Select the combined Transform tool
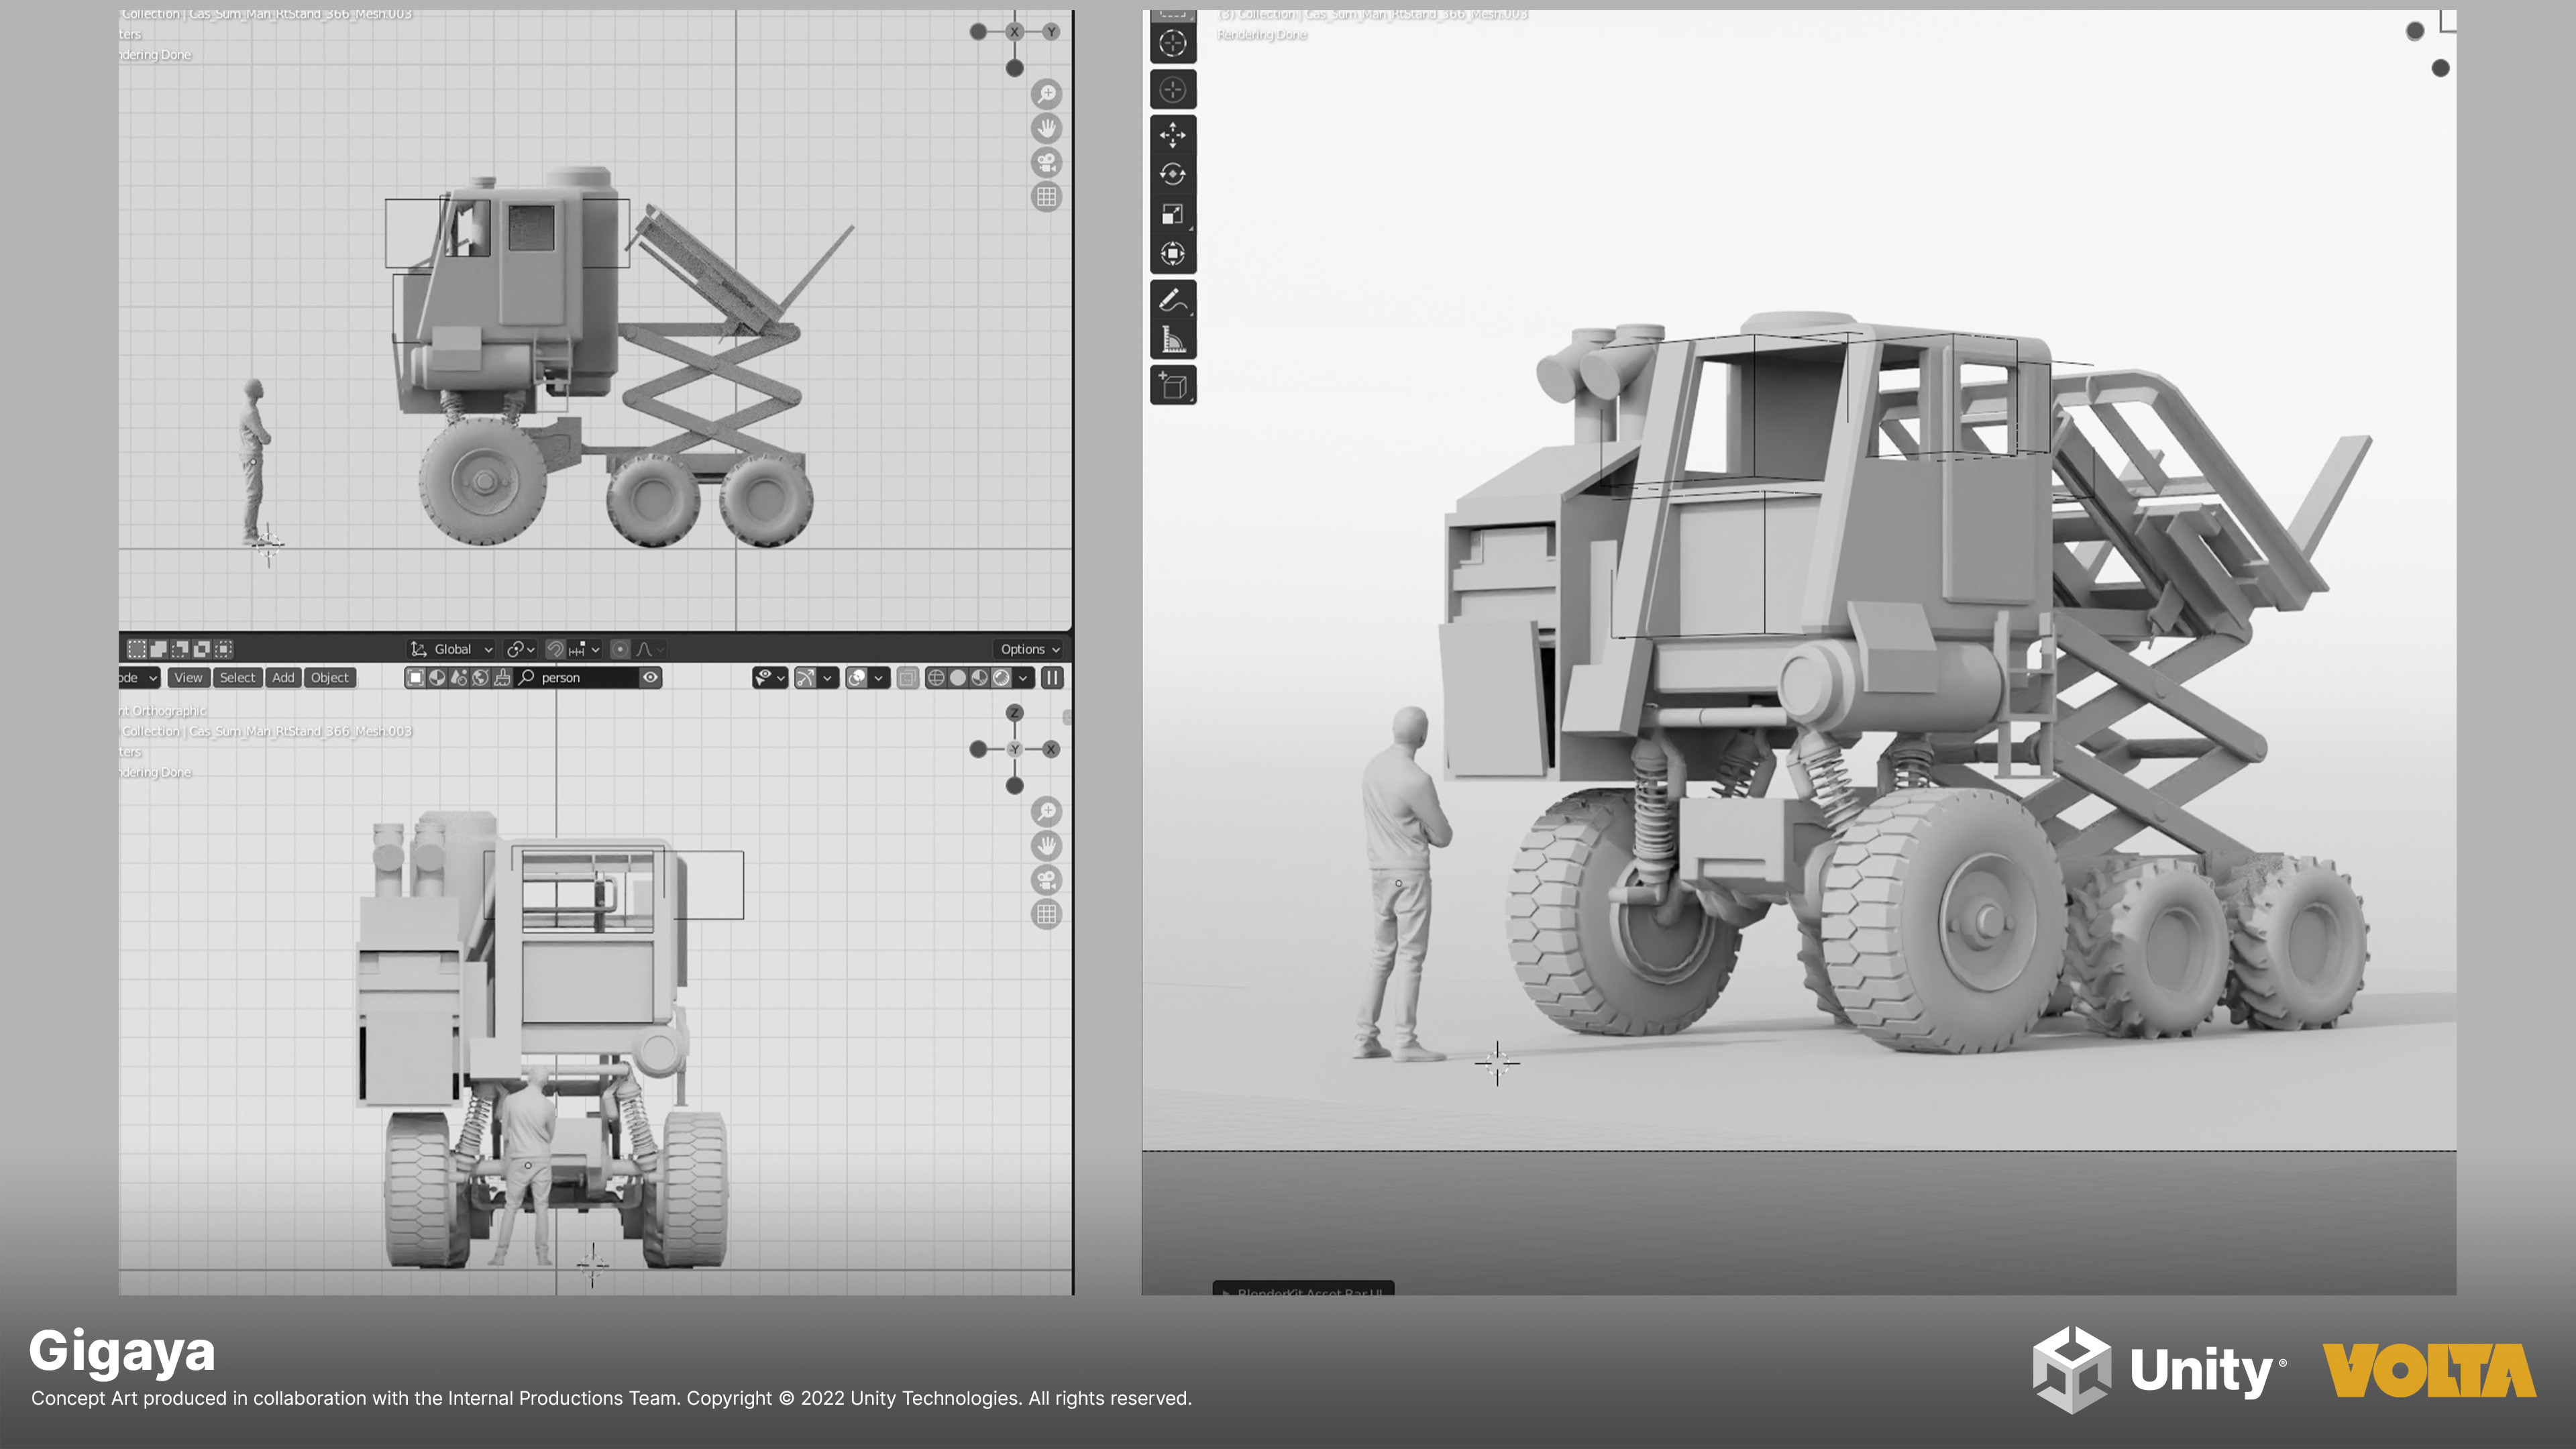 [x=1173, y=254]
